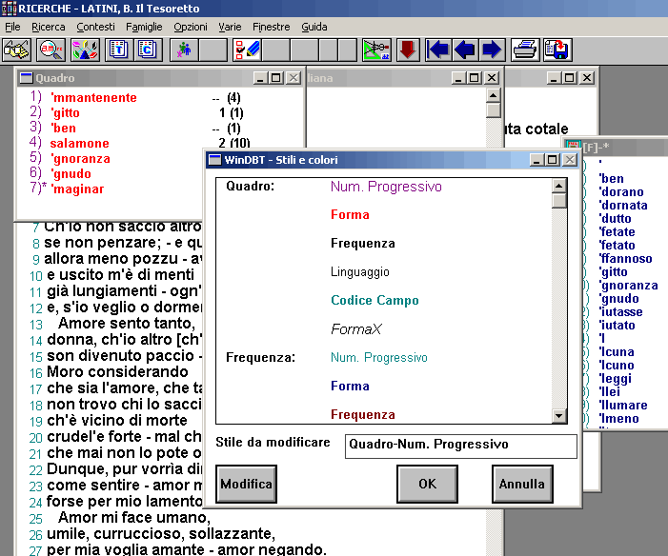The width and height of the screenshot is (668, 556).
Task: Go to first result with blue bar-arrow
Action: 438,50
